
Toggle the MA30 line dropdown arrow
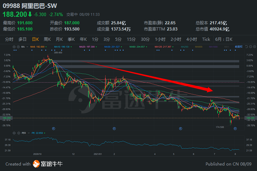click(121, 47)
